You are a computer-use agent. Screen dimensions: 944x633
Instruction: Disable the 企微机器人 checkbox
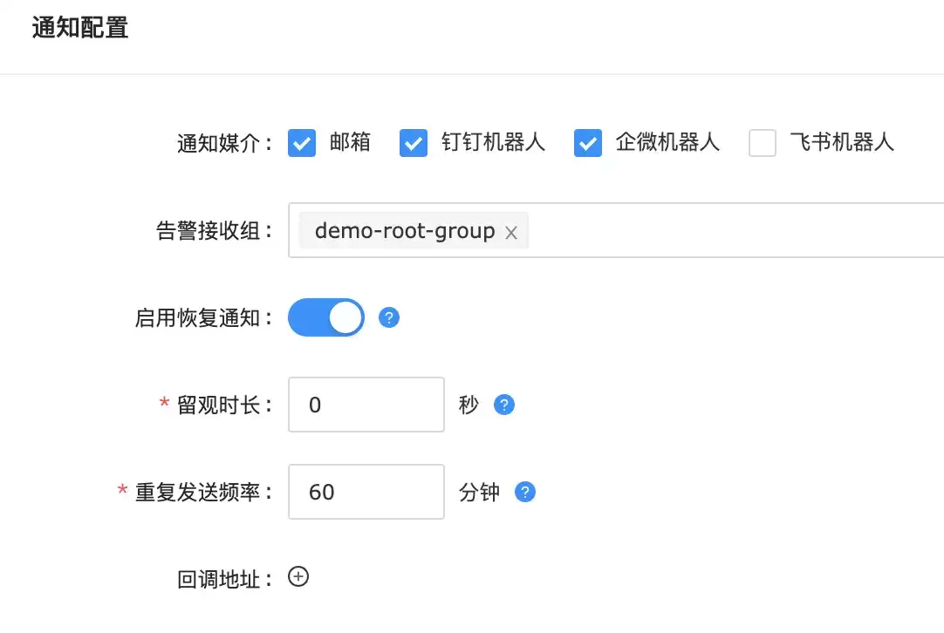(x=588, y=143)
